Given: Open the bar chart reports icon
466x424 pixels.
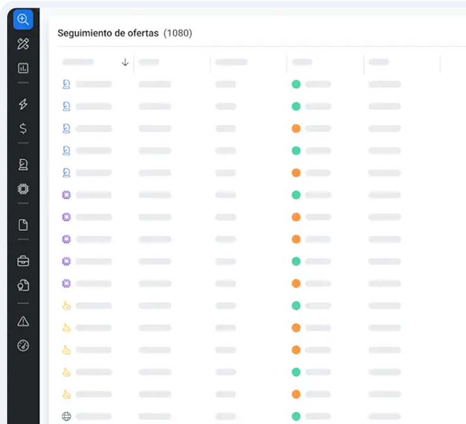Looking at the screenshot, I should 23,68.
